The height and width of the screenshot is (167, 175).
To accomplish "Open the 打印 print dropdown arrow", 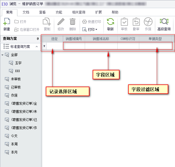I will tap(96, 30).
